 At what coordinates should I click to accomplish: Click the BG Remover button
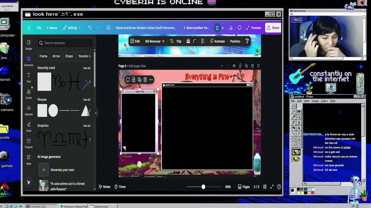point(155,41)
